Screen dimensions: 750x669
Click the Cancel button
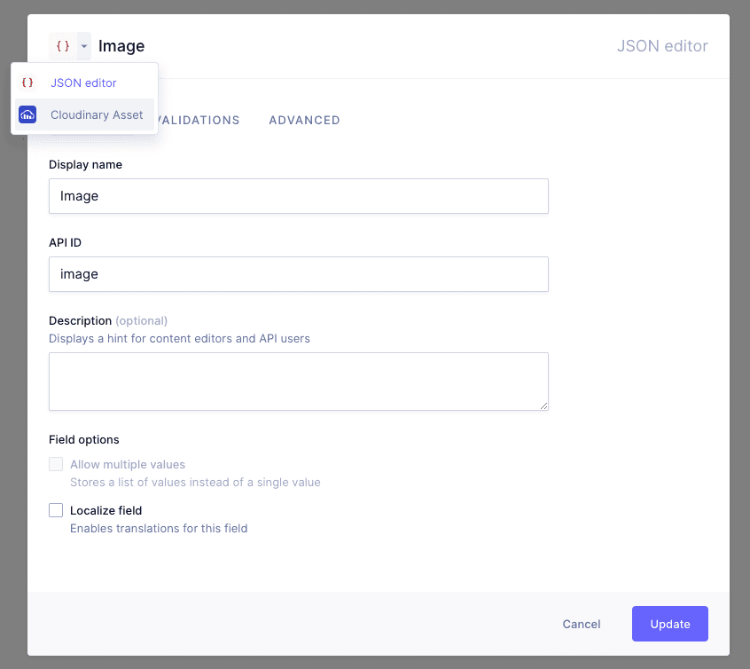[581, 624]
